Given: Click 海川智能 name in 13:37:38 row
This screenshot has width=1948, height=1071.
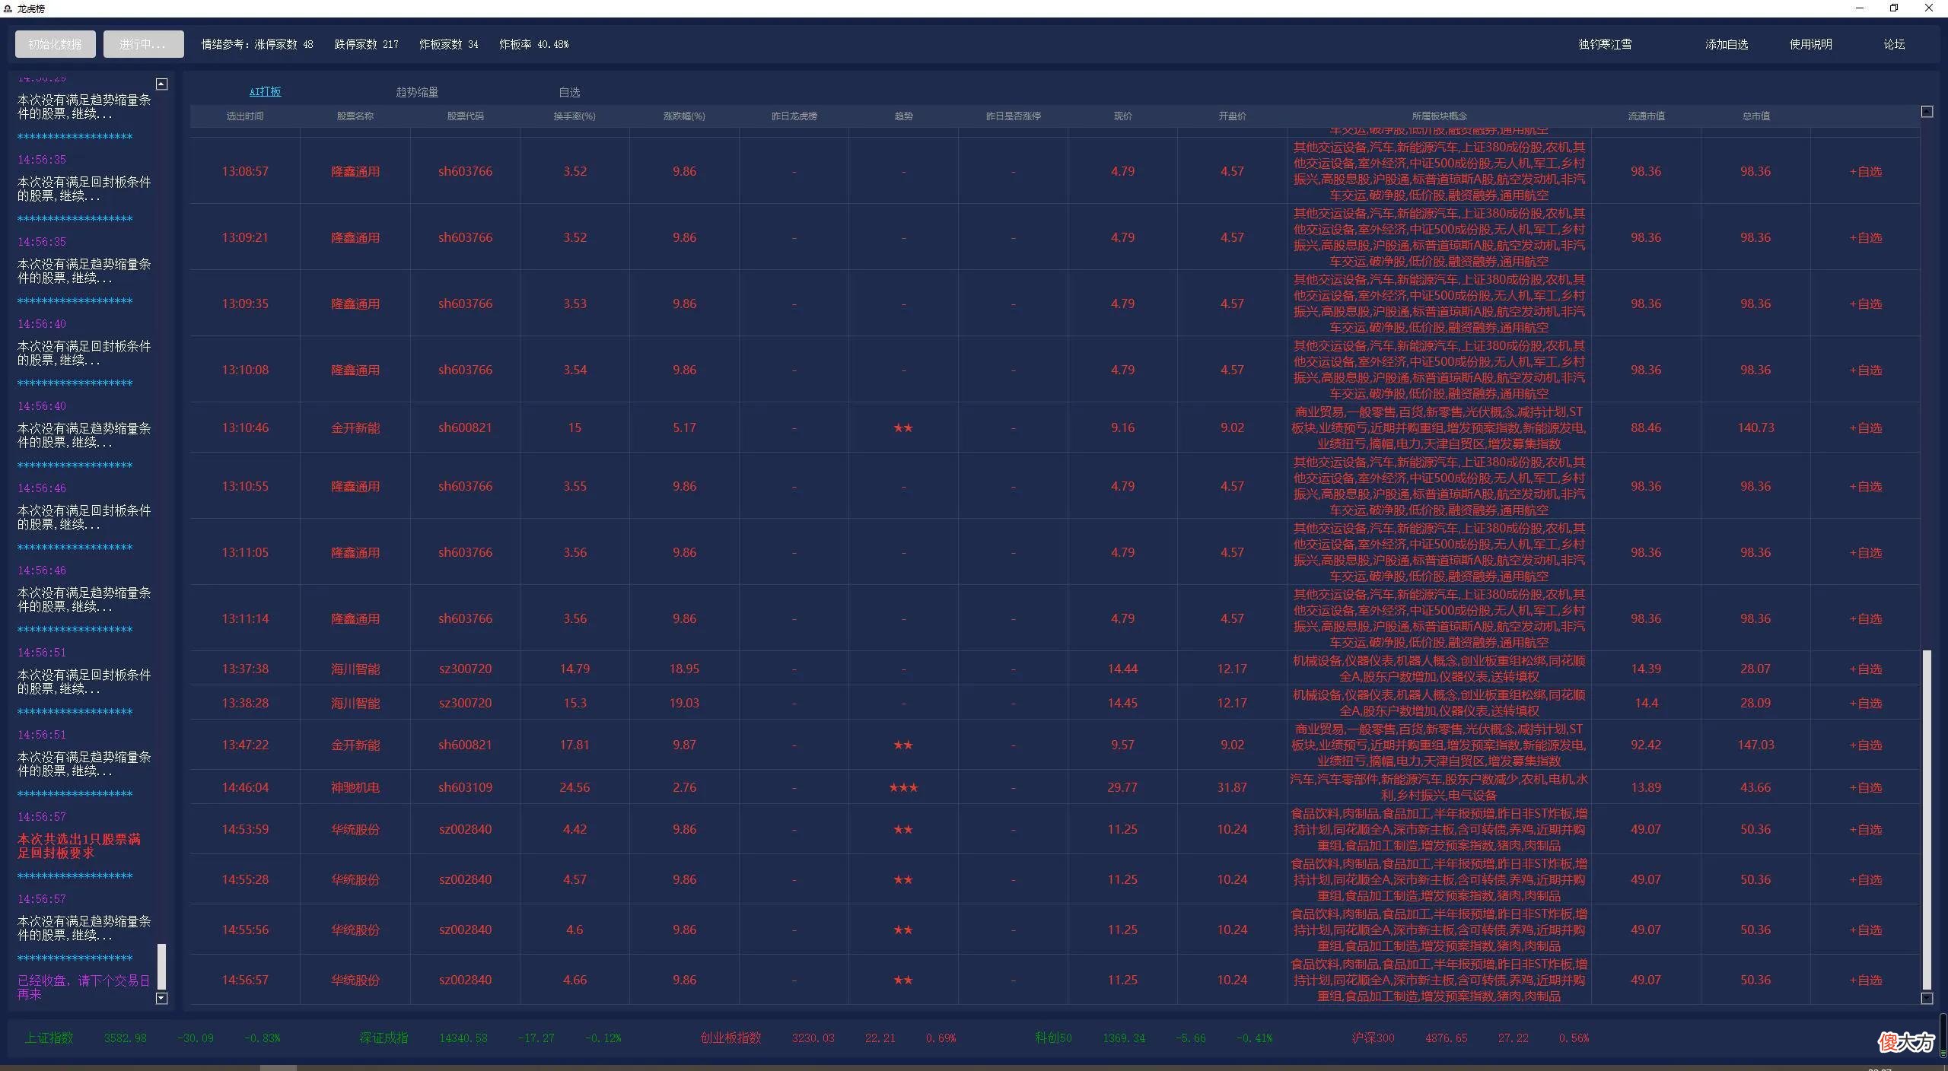Looking at the screenshot, I should [x=355, y=669].
